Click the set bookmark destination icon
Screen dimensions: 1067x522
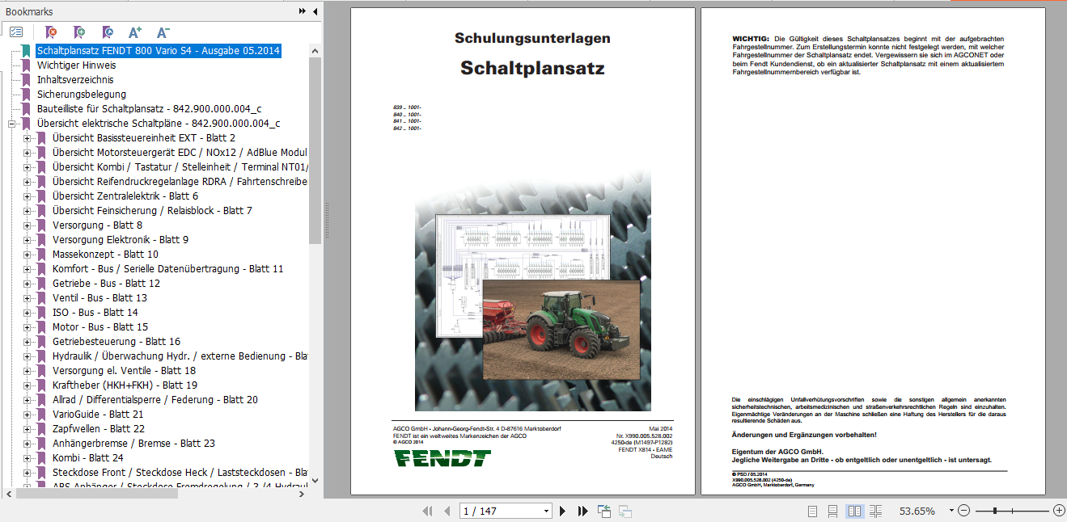[108, 32]
